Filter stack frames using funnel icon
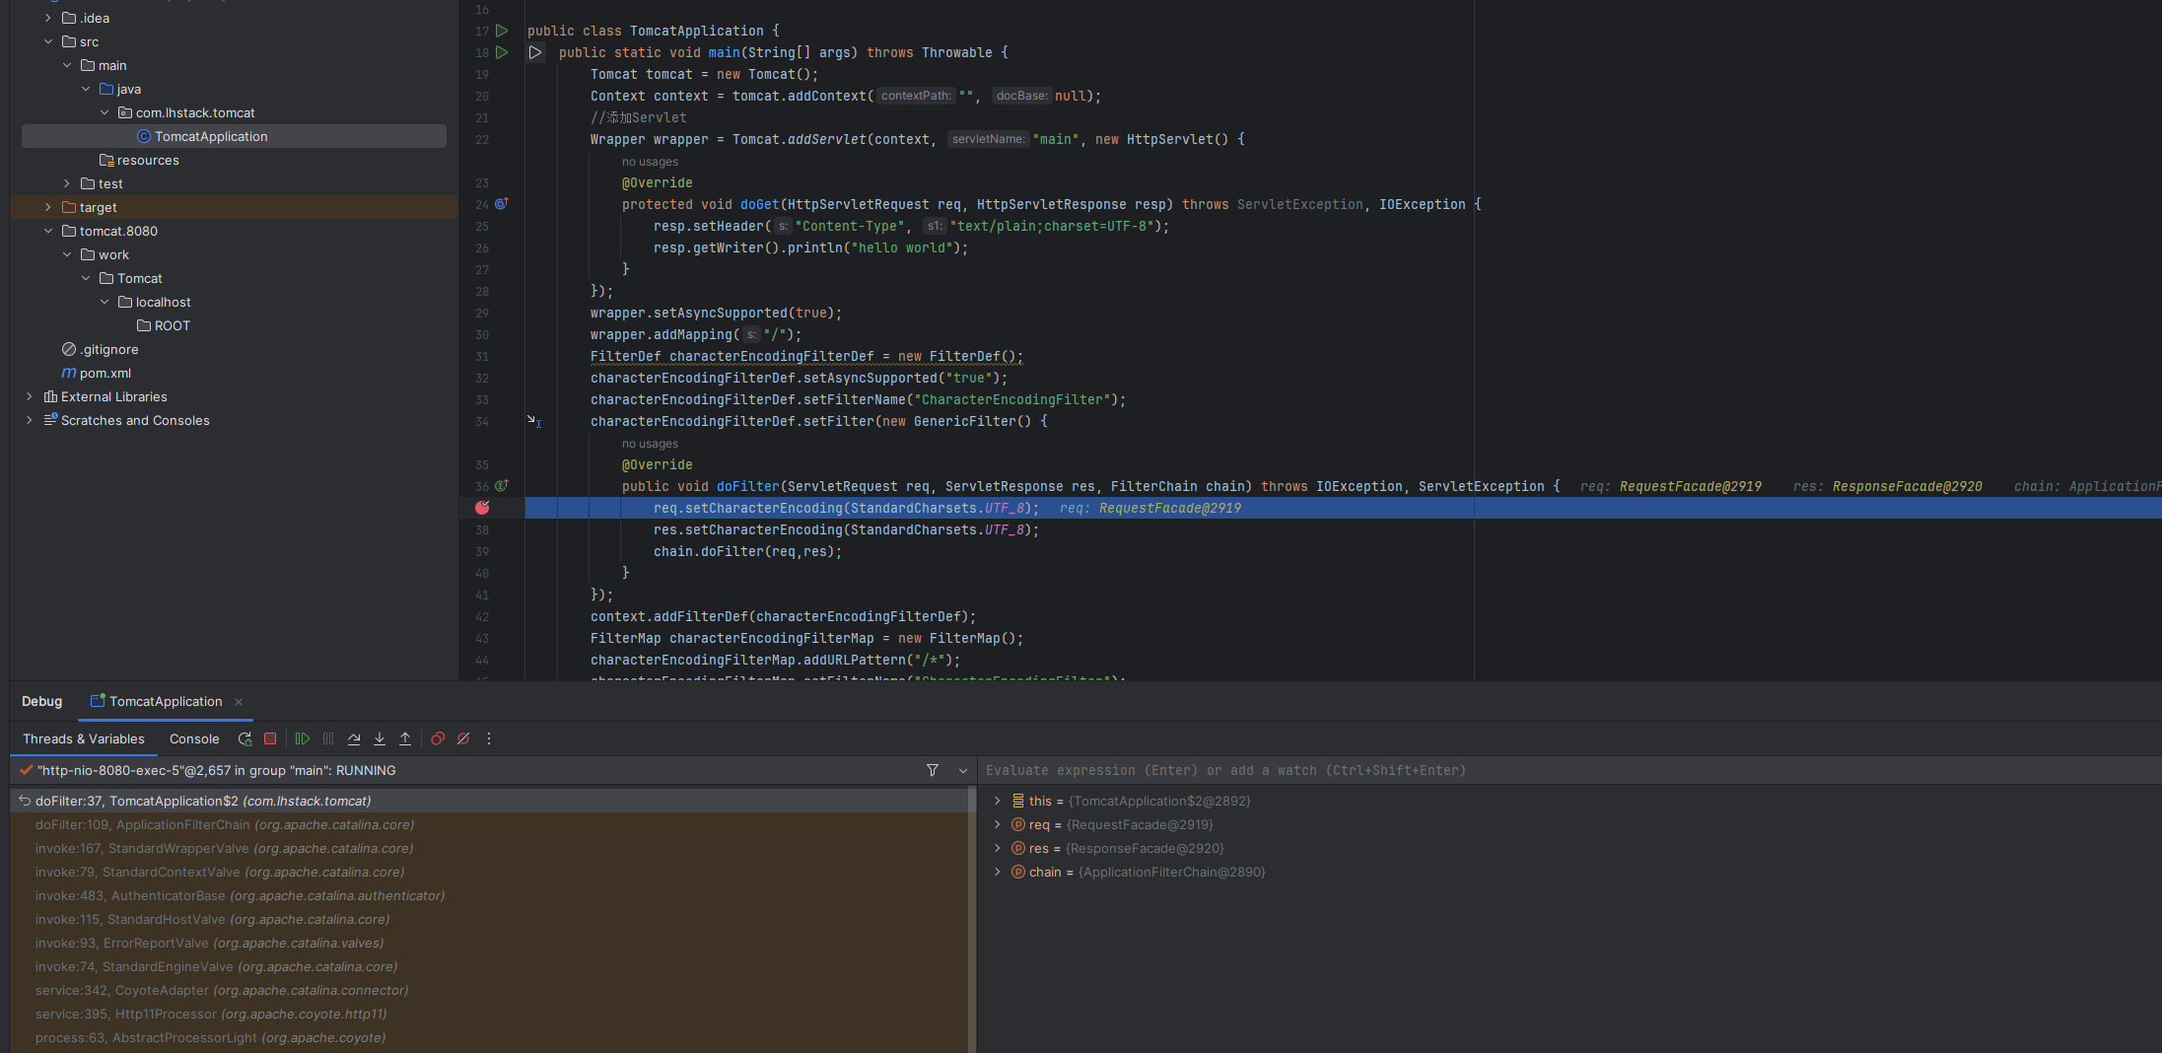Image resolution: width=2162 pixels, height=1053 pixels. pyautogui.click(x=933, y=770)
